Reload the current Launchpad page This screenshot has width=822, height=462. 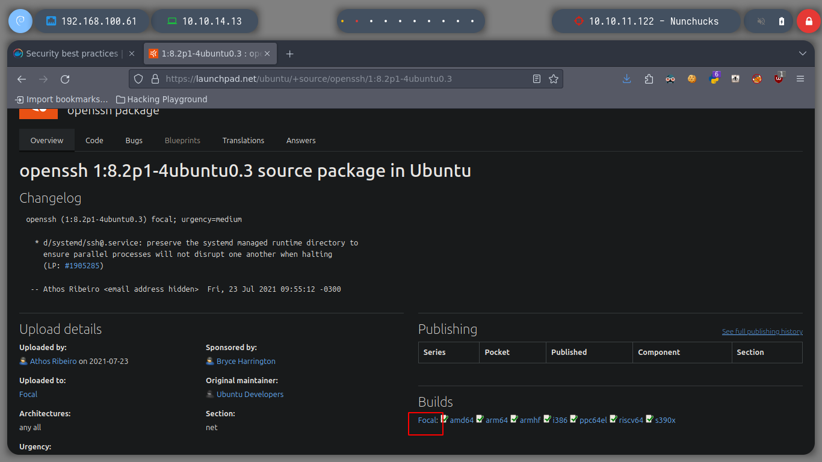[x=65, y=79]
